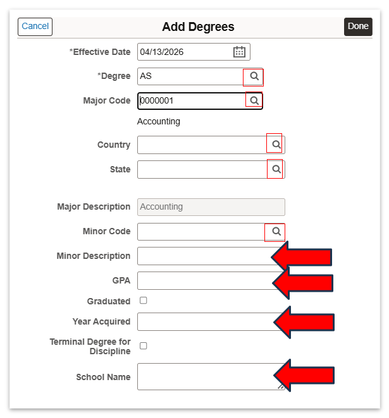The image size is (389, 418).
Task: Select the Major Code input box
Action: pyautogui.click(x=190, y=100)
